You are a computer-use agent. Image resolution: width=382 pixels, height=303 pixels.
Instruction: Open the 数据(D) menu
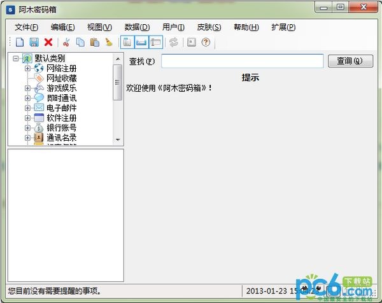137,27
